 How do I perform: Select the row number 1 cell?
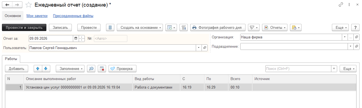coord(14,87)
